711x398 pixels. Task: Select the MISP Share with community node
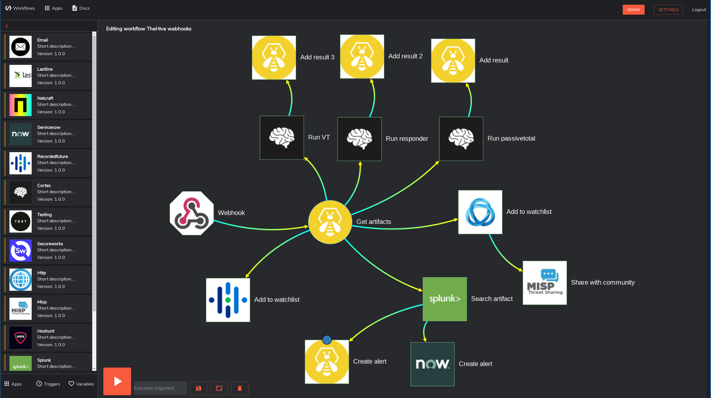(x=544, y=282)
